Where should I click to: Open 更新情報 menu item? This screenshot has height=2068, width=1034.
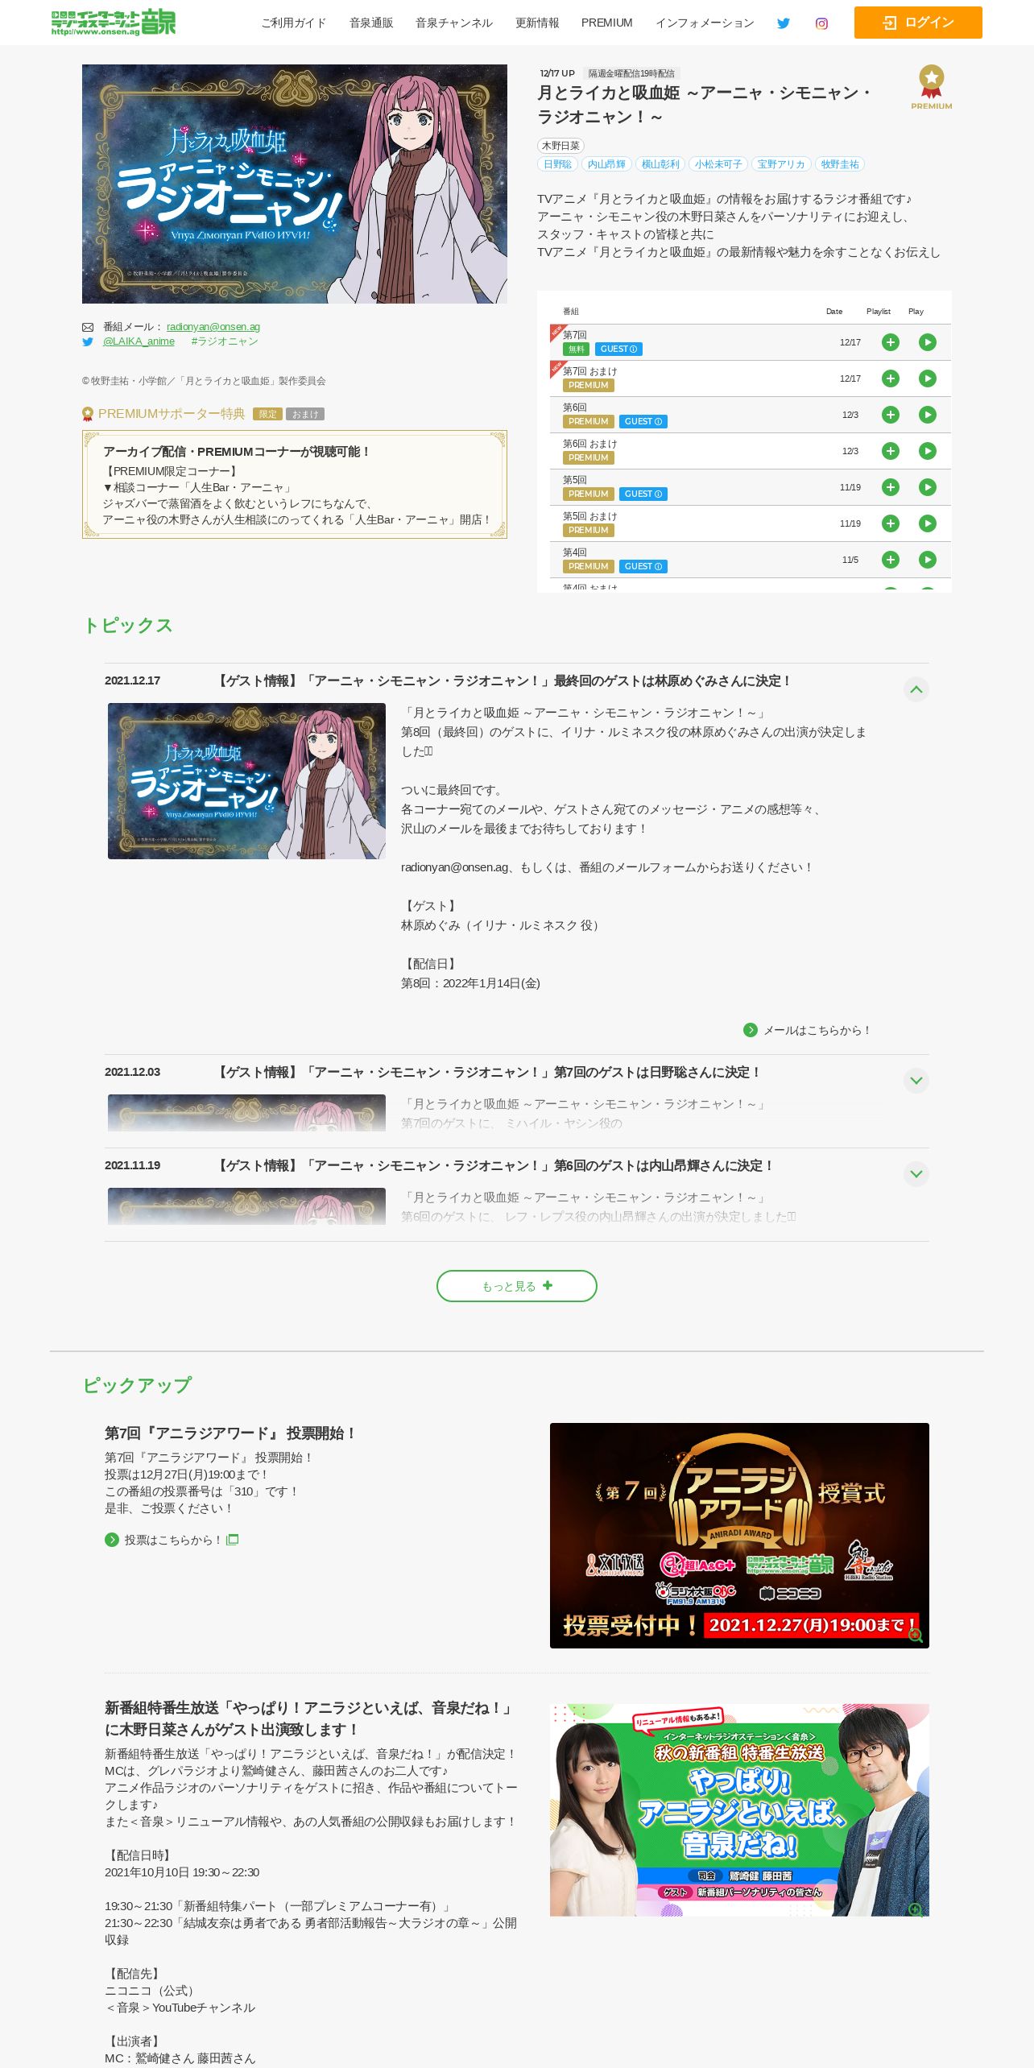coord(537,23)
